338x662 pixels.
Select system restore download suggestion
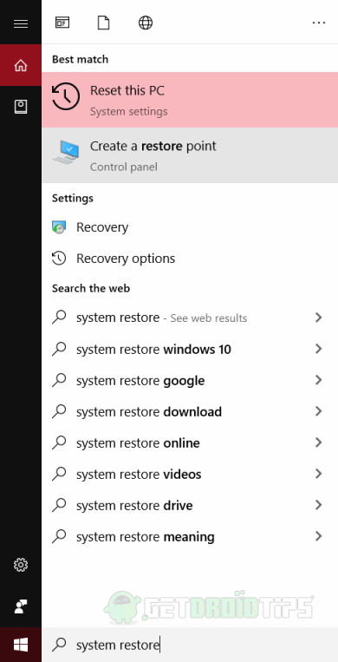[x=190, y=411]
